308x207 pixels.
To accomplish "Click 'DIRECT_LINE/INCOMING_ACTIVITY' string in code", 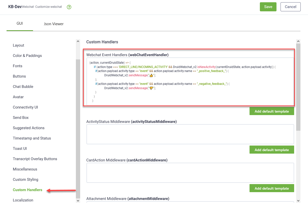I will (x=143, y=67).
